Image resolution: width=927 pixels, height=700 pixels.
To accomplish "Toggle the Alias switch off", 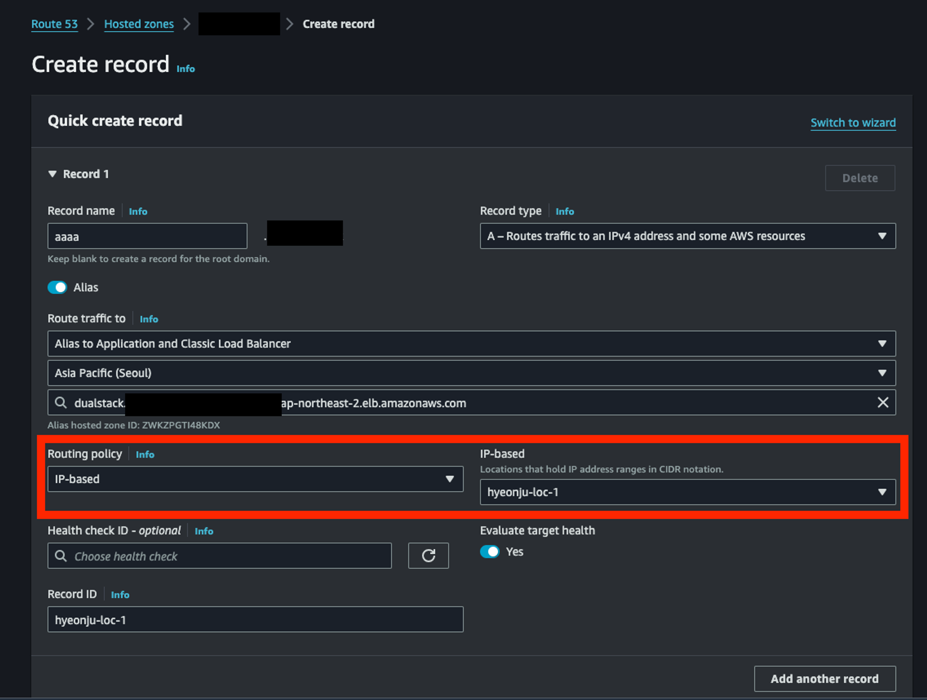I will tap(57, 287).
